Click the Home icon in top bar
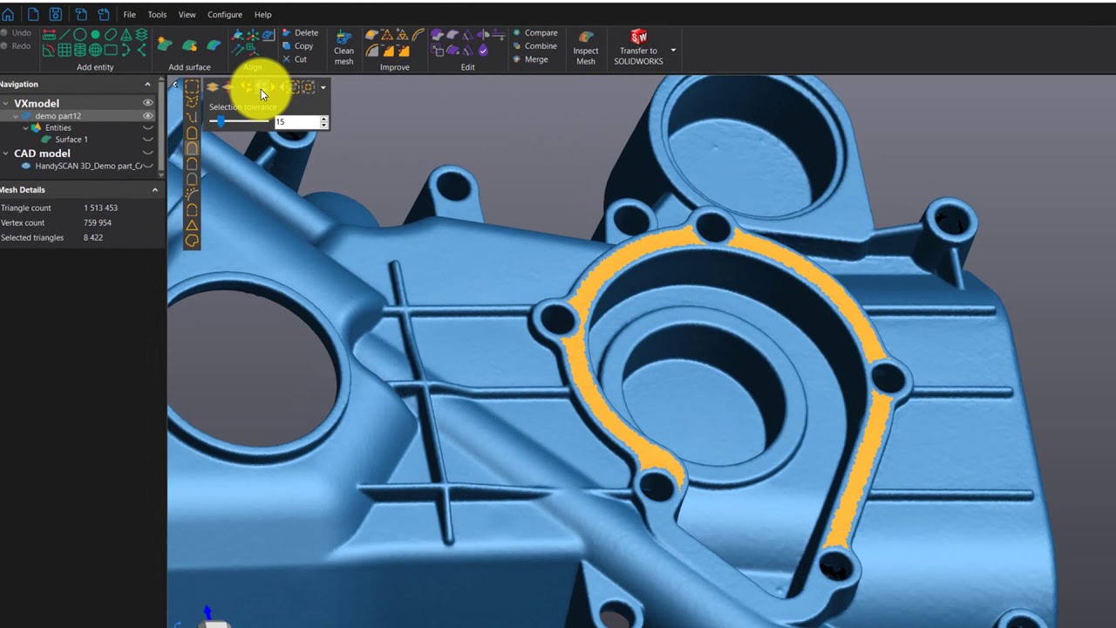Screen dimensions: 1116x628 click(8, 14)
